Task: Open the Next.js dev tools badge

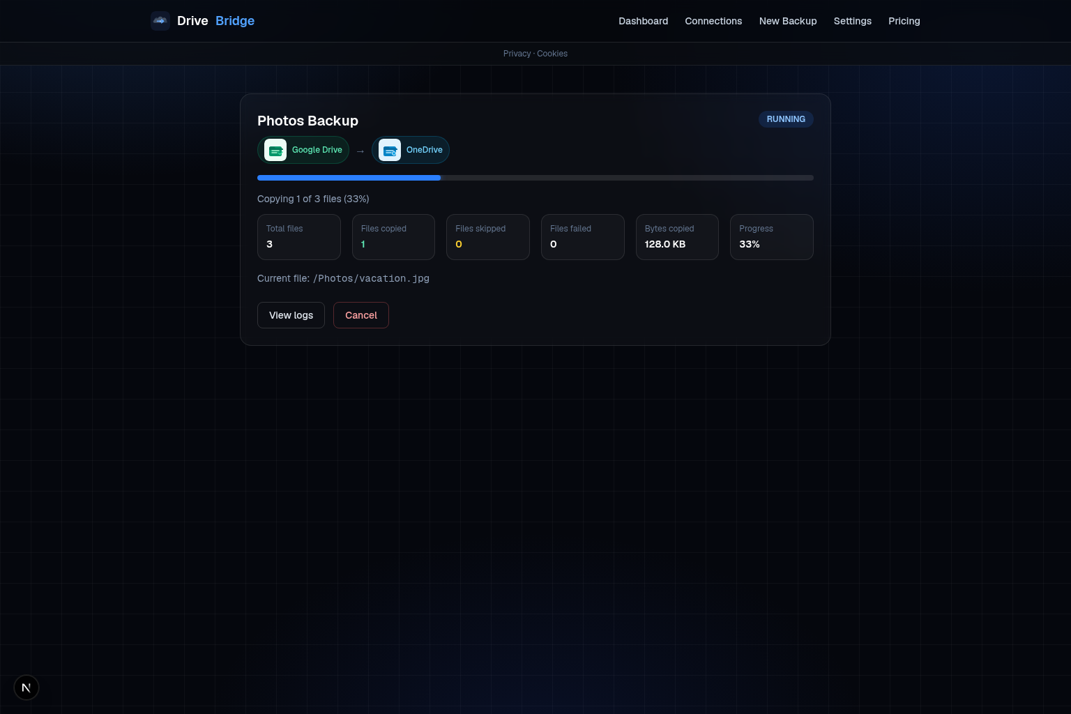Action: pyautogui.click(x=26, y=688)
